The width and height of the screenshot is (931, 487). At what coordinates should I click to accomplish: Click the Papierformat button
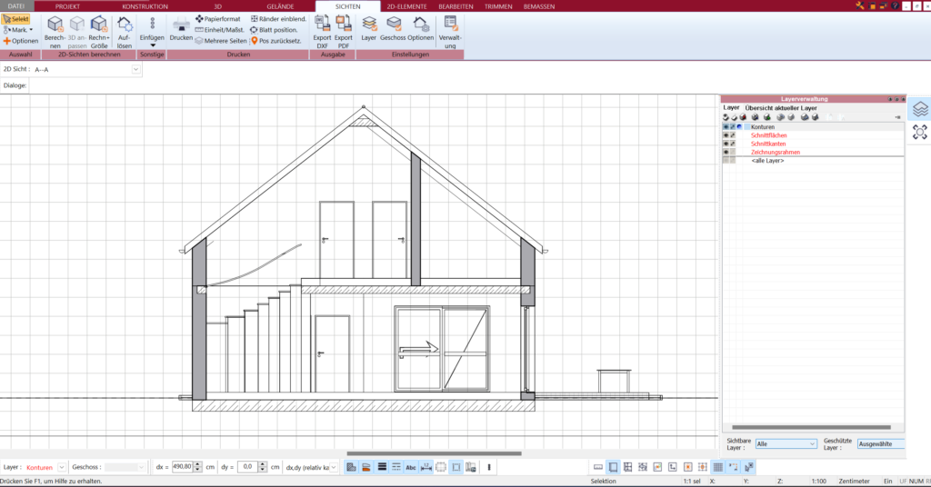pos(217,18)
